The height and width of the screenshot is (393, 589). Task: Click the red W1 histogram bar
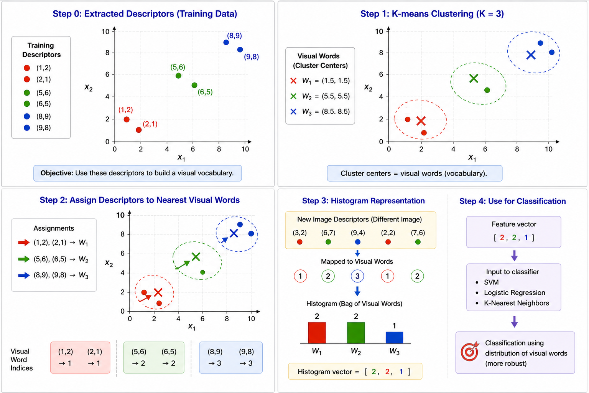coord(317,333)
